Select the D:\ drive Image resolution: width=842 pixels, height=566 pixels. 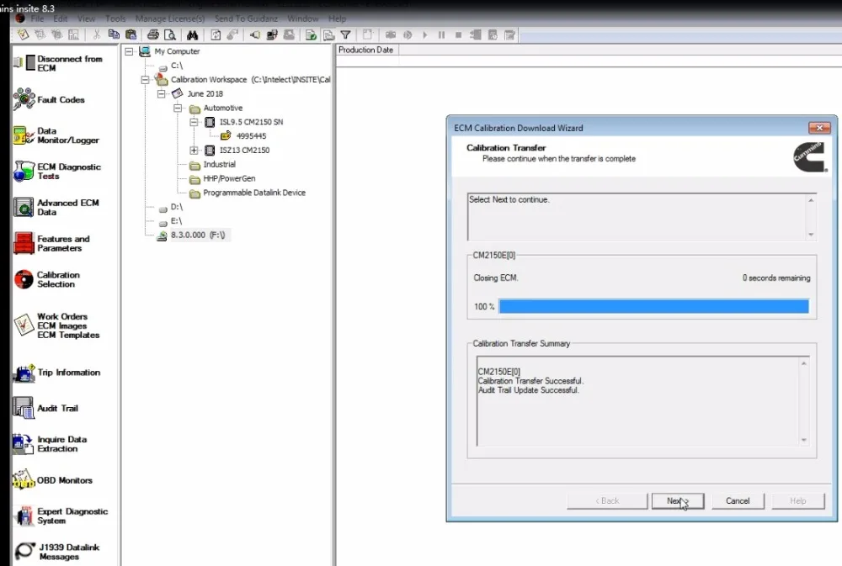[177, 207]
